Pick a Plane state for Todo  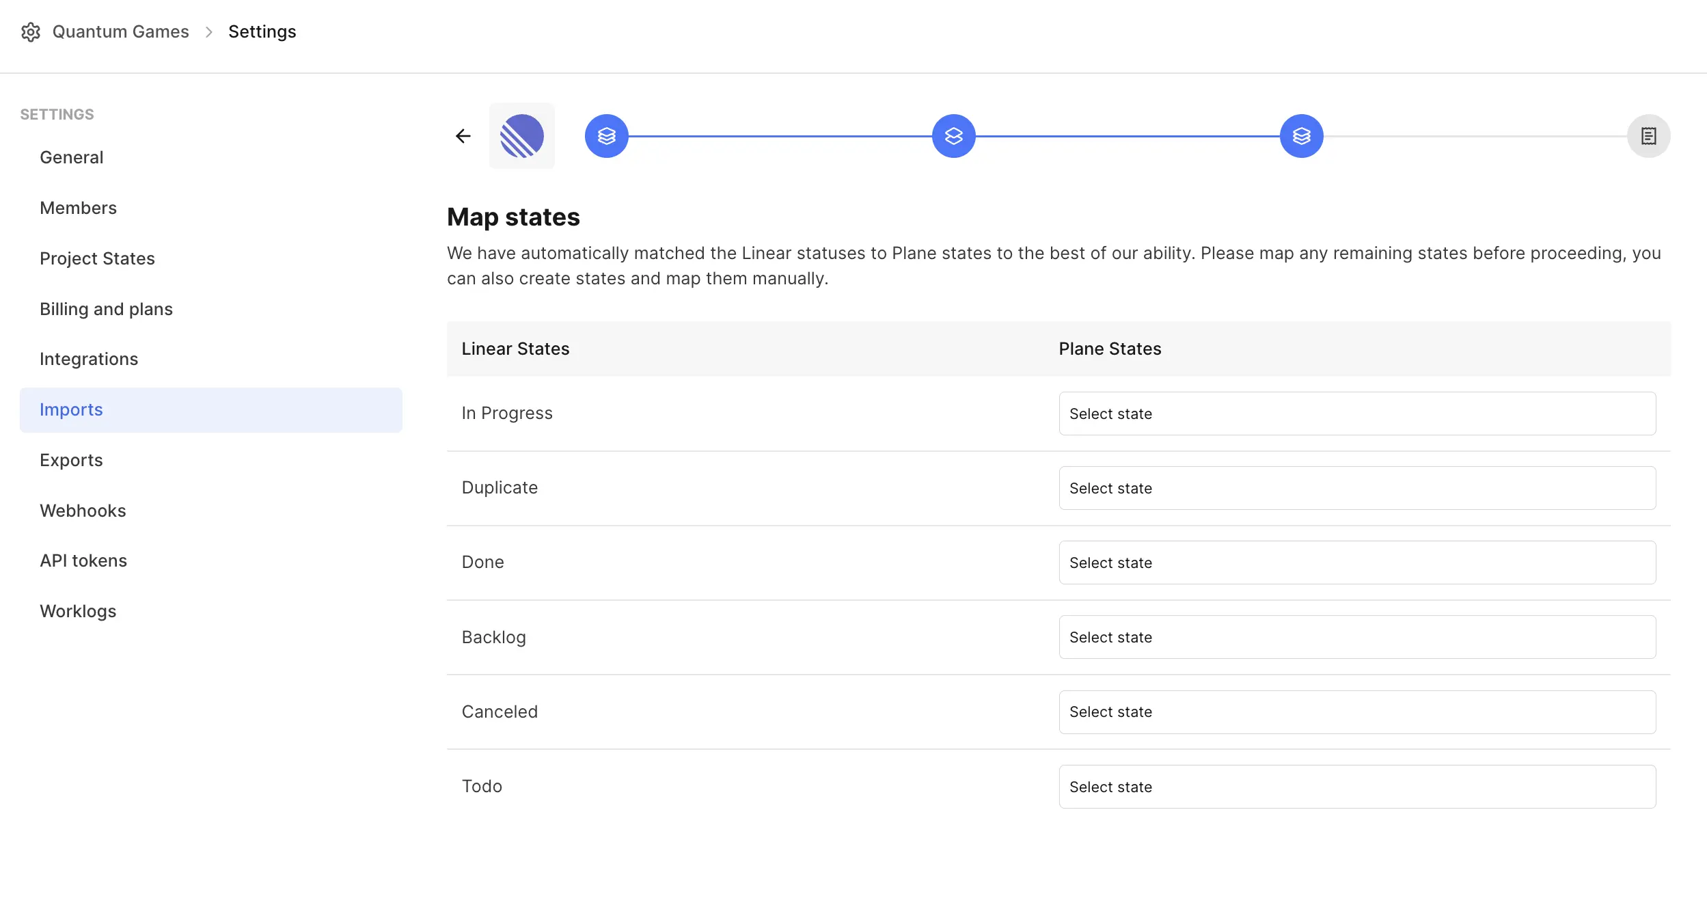pos(1357,787)
